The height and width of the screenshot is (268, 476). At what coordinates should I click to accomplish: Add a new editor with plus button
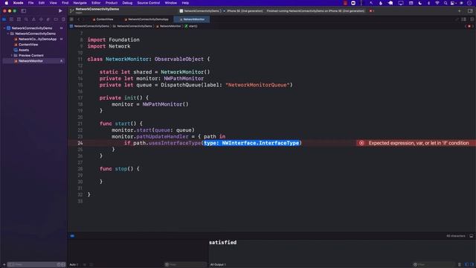coord(459,11)
